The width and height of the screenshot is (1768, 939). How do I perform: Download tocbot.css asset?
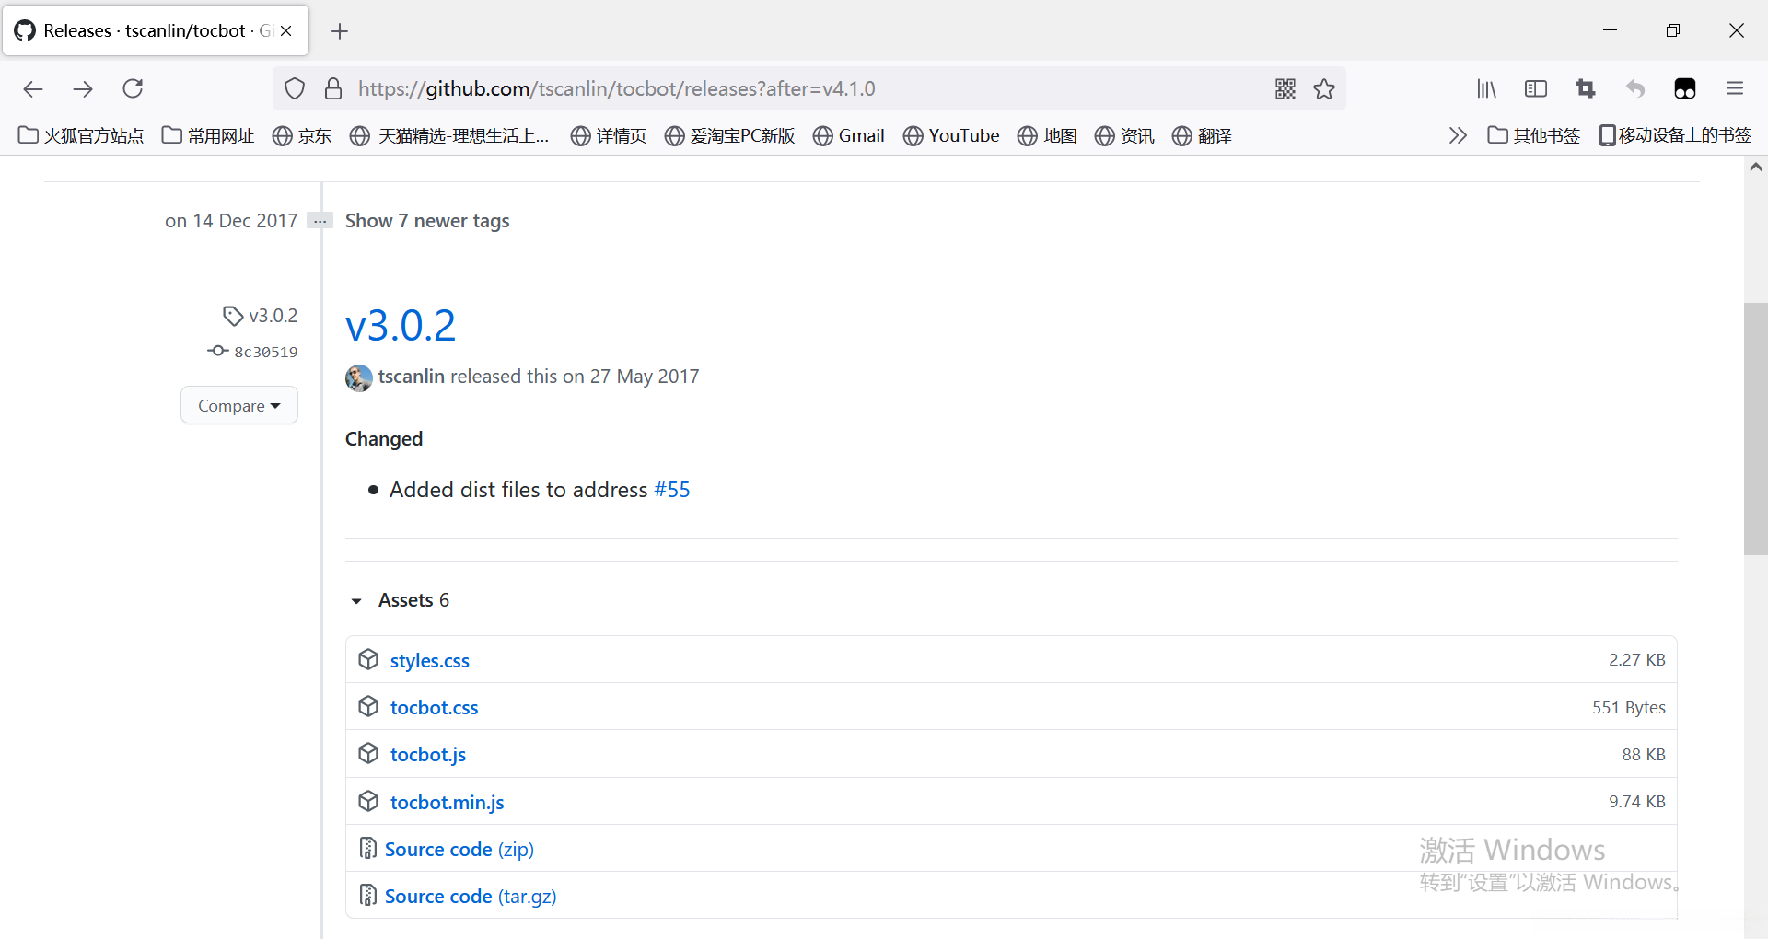pos(435,708)
